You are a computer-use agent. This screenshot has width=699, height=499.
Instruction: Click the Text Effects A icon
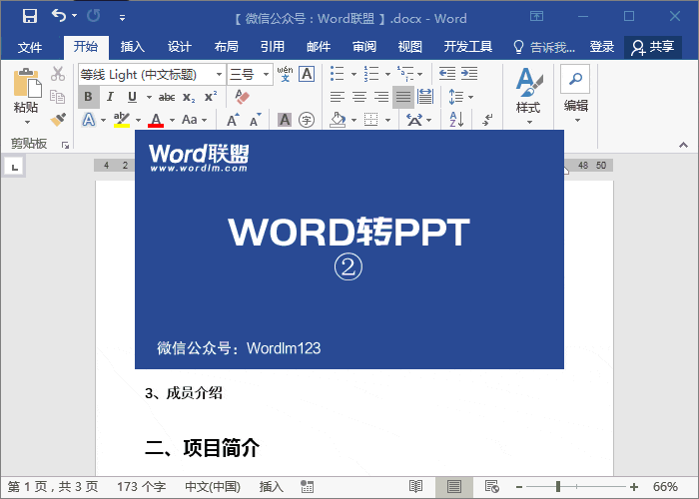[x=88, y=120]
